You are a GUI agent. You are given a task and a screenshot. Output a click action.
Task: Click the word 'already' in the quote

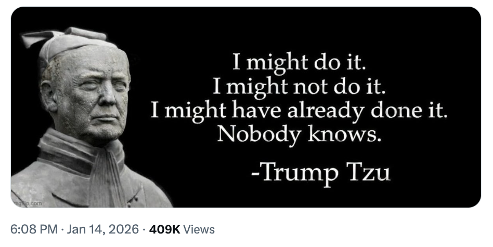point(326,111)
